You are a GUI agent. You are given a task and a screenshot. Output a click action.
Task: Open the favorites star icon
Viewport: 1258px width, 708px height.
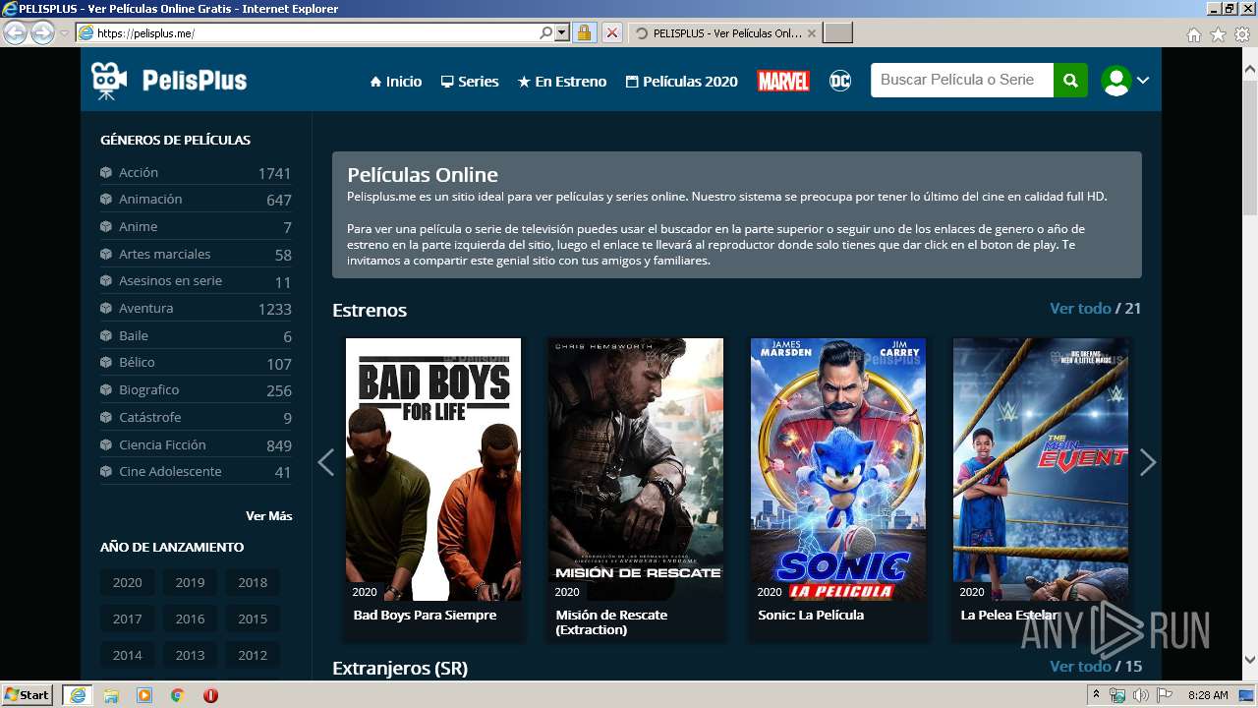tap(1218, 33)
